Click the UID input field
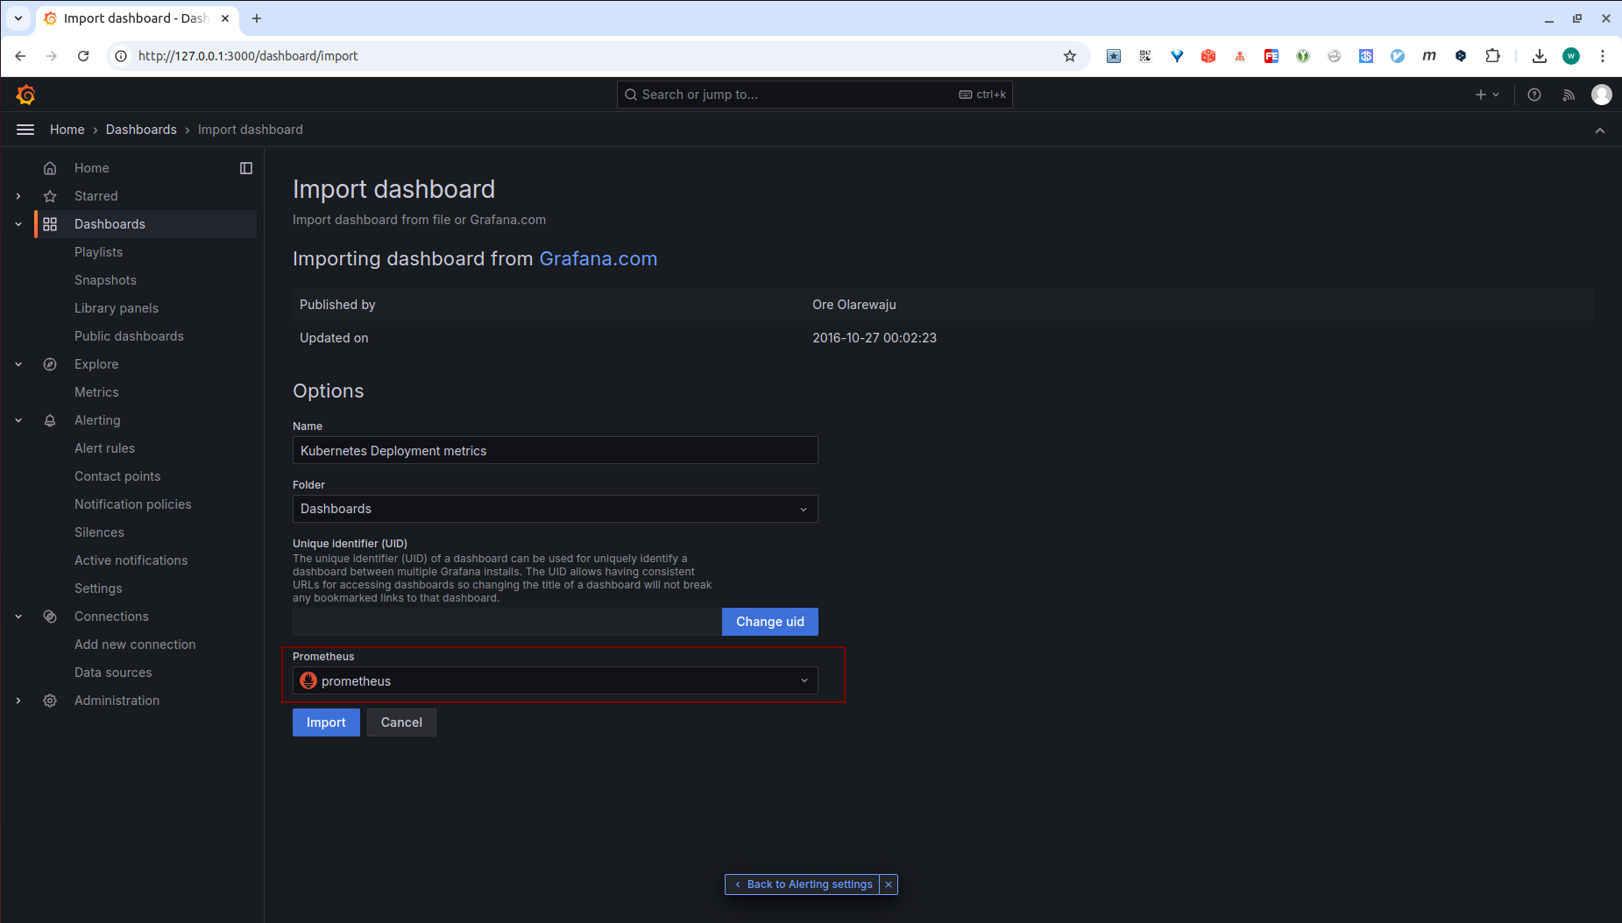Image resolution: width=1622 pixels, height=923 pixels. 506,622
